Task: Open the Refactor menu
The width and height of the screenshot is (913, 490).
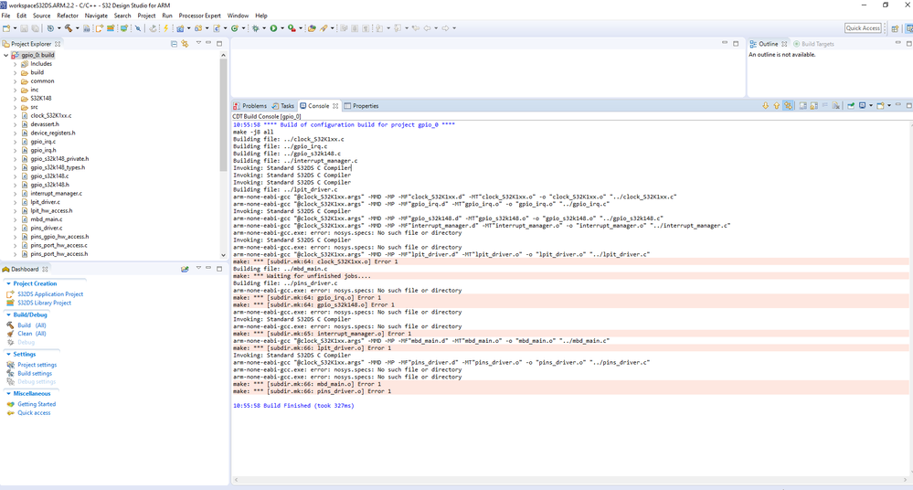Action: pos(68,16)
